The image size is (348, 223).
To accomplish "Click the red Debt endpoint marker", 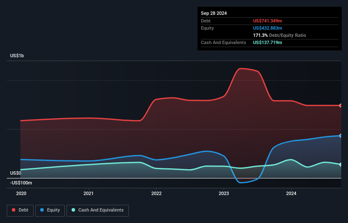I will click(x=341, y=106).
